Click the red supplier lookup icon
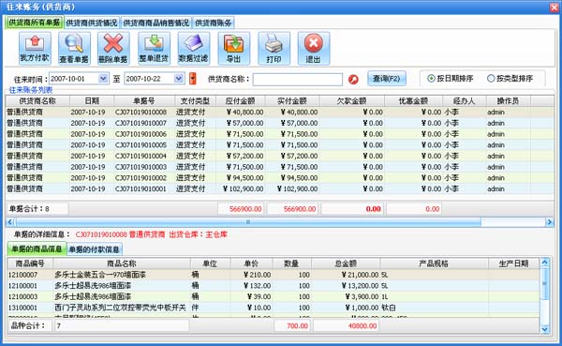The width and height of the screenshot is (562, 346). coord(353,80)
